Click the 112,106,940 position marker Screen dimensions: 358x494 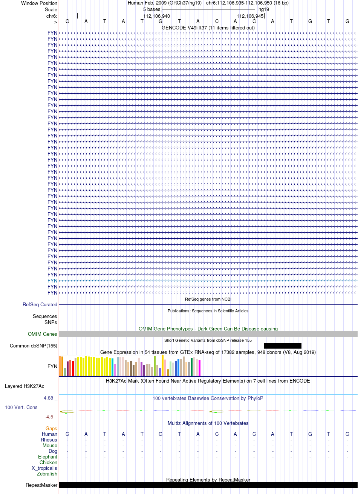157,16
